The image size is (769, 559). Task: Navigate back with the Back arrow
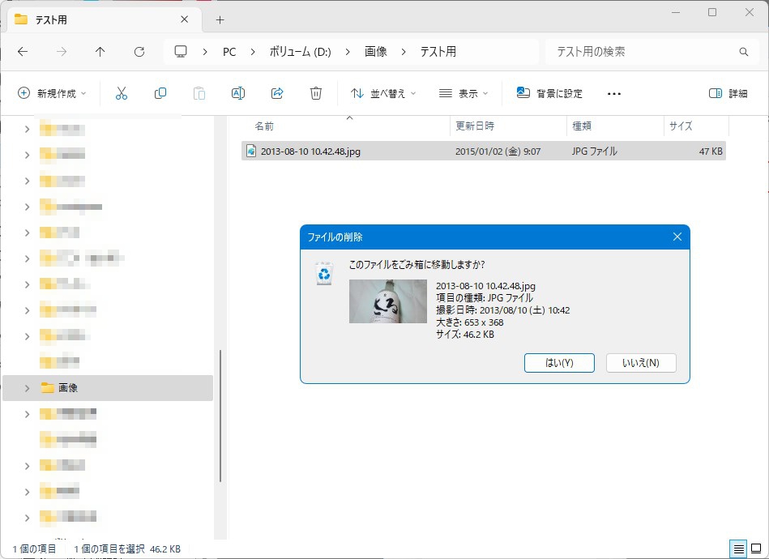point(23,52)
